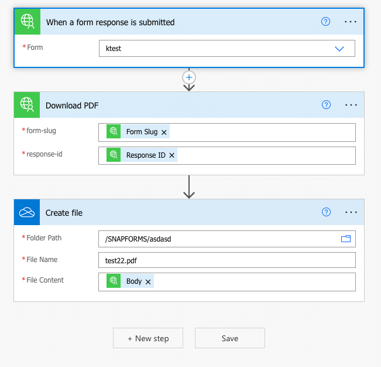
Task: Collapse the Create file card via its title
Action: [64, 213]
